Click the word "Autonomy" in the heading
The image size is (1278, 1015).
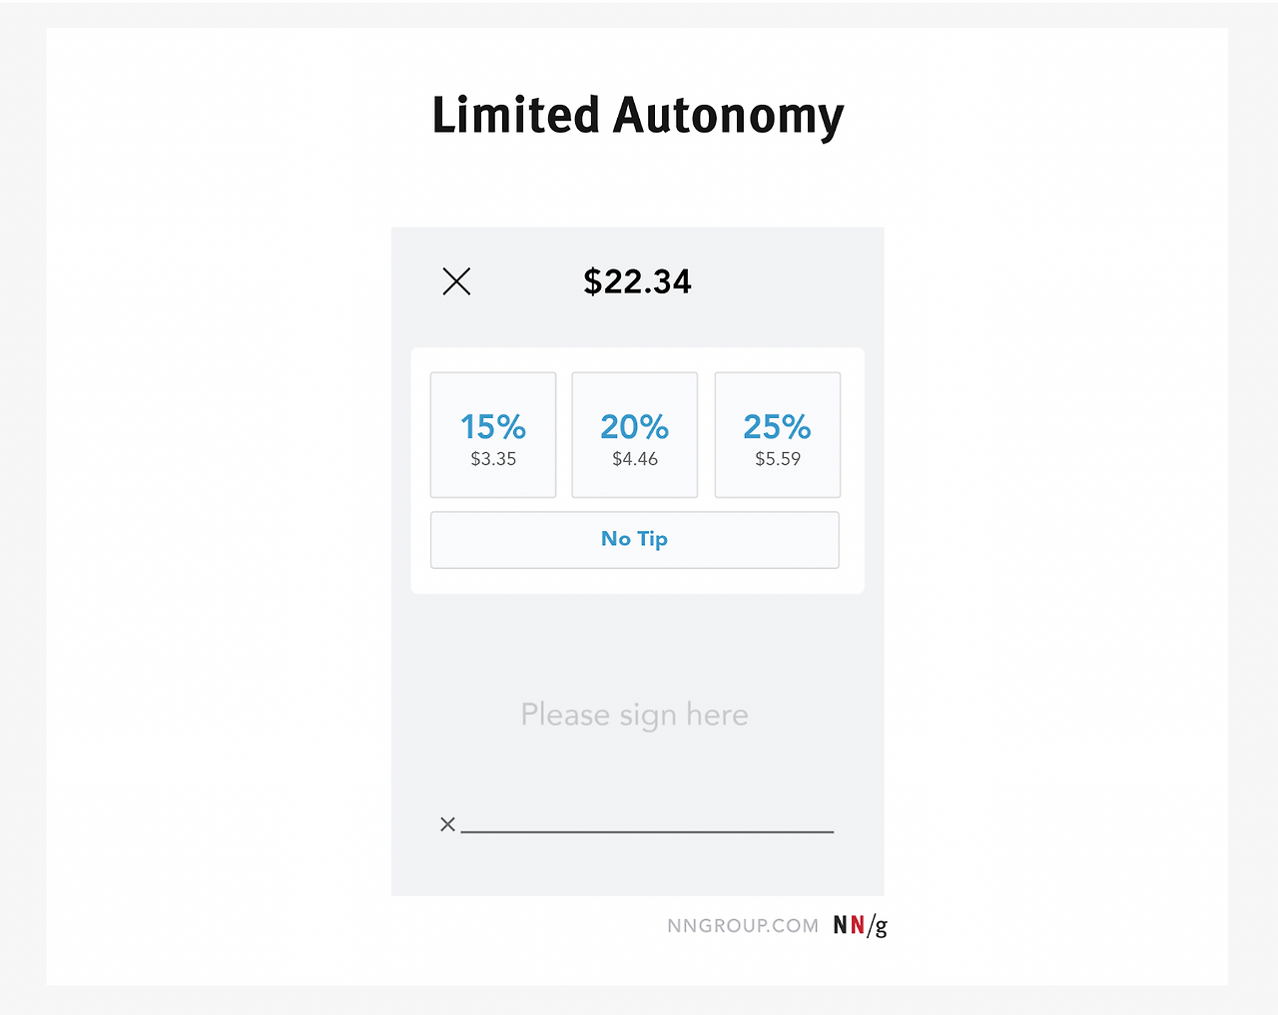pos(728,118)
